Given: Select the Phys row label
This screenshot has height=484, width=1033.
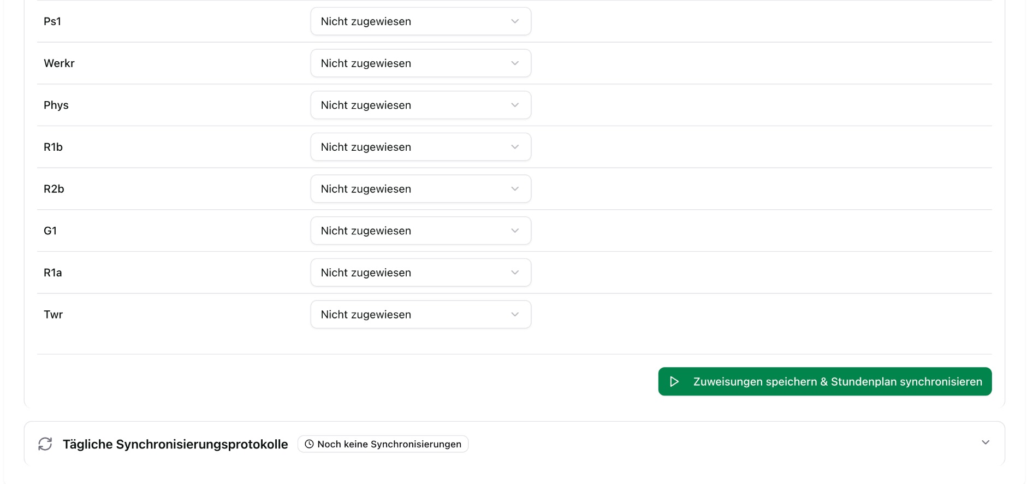Looking at the screenshot, I should tap(56, 105).
